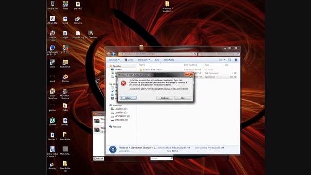Launch Winamp from the desktop
This screenshot has width=311, height=175.
coord(78,20)
